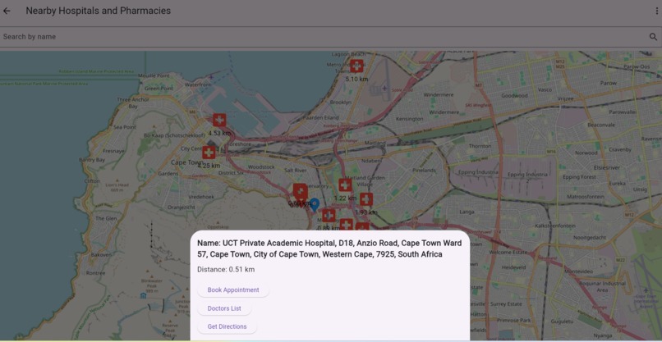
Task: Click the Search by name field
Action: point(331,37)
